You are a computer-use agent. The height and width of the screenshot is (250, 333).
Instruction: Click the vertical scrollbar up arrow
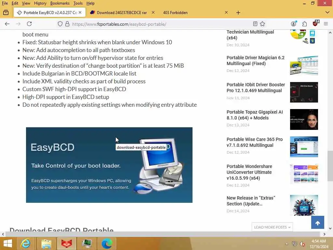point(330,33)
